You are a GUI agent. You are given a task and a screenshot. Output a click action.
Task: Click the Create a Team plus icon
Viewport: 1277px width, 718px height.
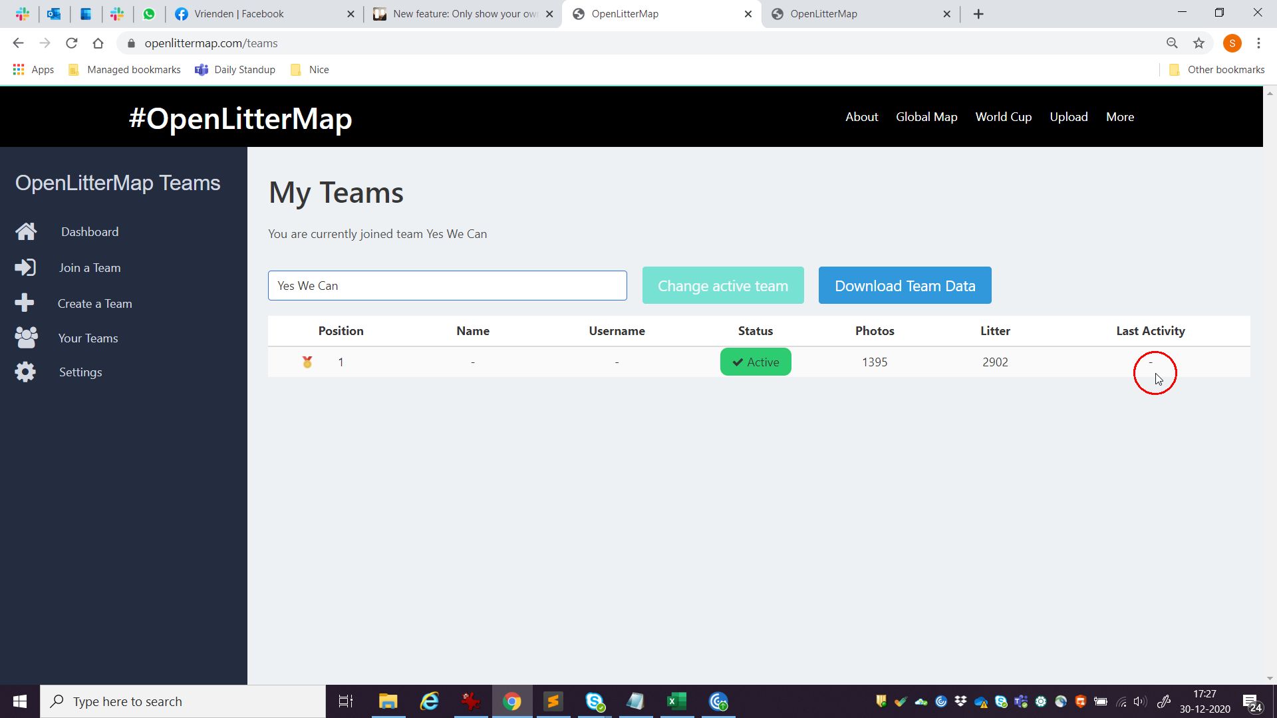25,302
